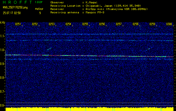Click the 0251 time marker

(x=18, y=24)
